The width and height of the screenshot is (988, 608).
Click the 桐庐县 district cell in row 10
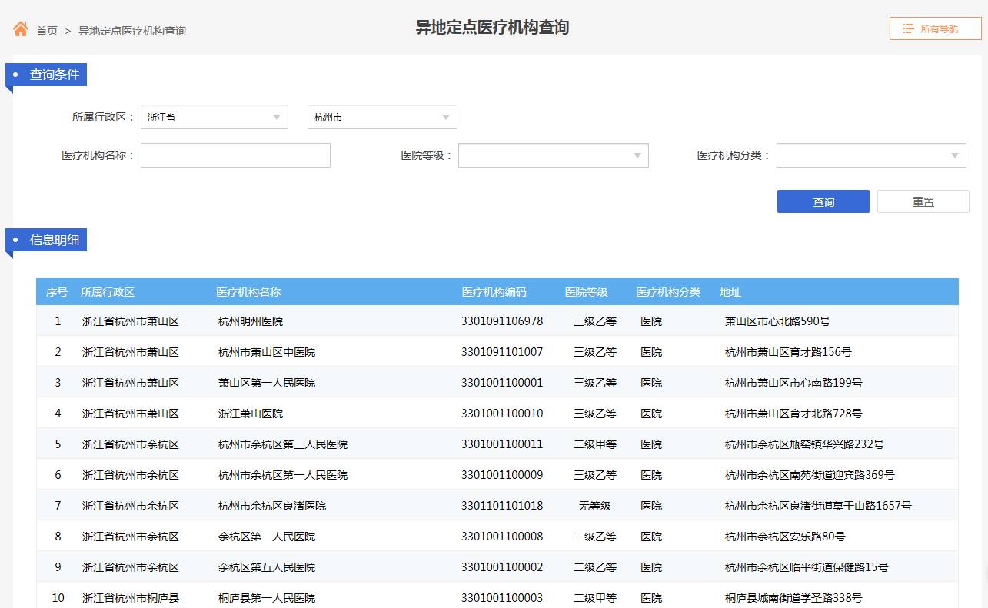pos(131,598)
